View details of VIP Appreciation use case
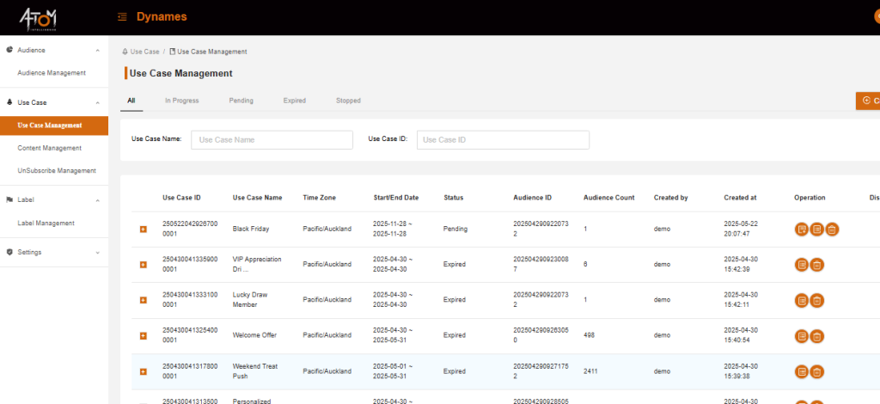 click(x=802, y=264)
